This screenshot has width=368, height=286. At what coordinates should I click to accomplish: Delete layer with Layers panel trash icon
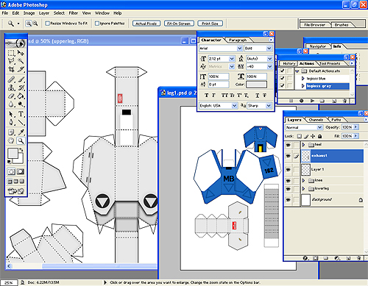(359, 258)
